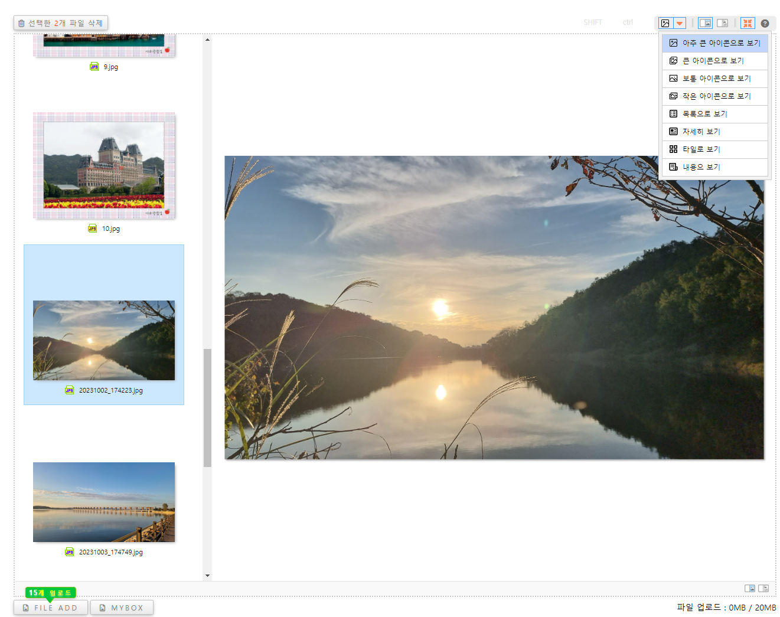Image resolution: width=780 pixels, height=617 pixels.
Task: Click the scroll down arrow of file list
Action: click(x=207, y=576)
